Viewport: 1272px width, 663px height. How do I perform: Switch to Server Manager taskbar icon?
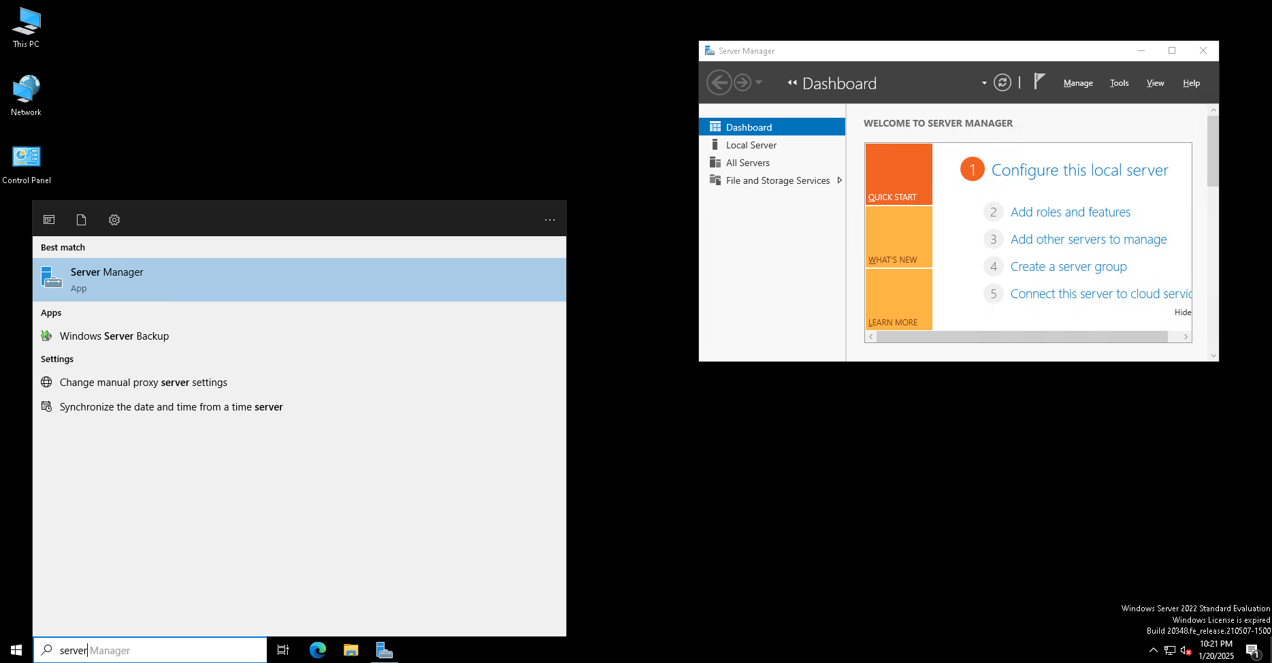click(384, 650)
